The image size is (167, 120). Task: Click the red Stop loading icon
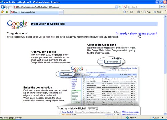125,7
